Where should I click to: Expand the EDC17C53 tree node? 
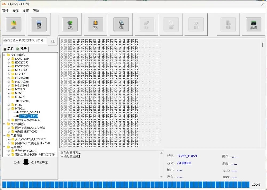point(9,62)
